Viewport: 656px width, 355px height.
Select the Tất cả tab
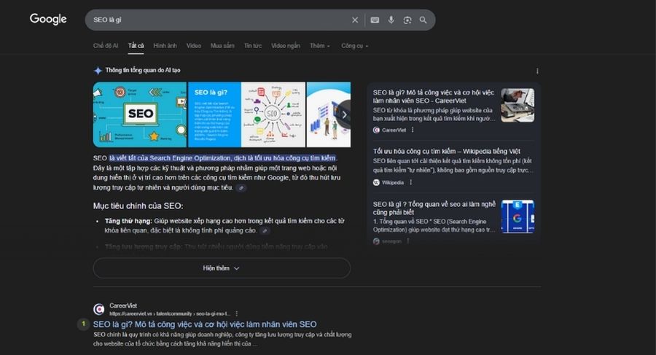point(136,46)
